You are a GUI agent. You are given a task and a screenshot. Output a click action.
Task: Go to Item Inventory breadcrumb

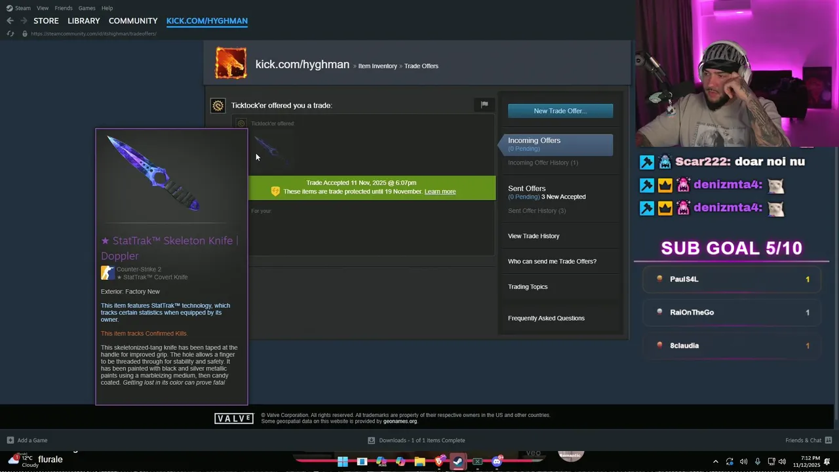pyautogui.click(x=378, y=66)
